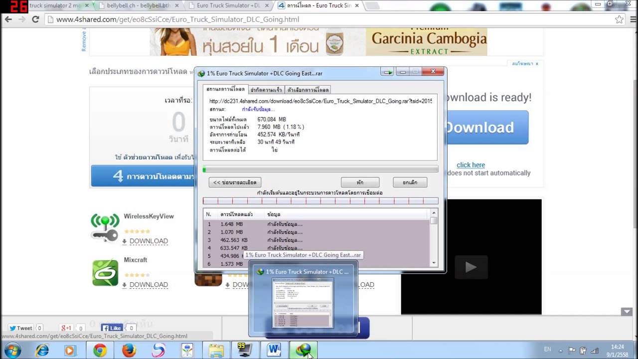
Task: Click the Mixcraft app icon
Action: click(x=105, y=272)
